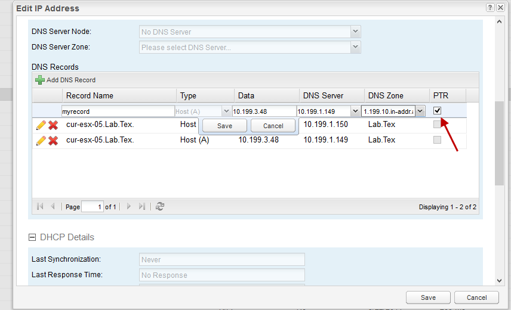Screen dimensions: 511x310
Task: Click scroll down arrow of dialog scrollbar
Action: tap(499, 280)
